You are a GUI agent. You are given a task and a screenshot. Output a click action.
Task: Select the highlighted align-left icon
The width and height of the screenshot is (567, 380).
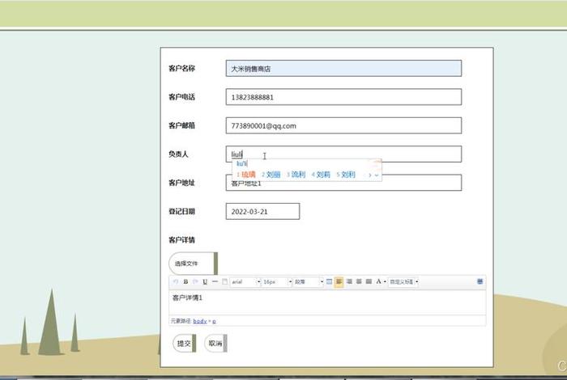click(339, 281)
